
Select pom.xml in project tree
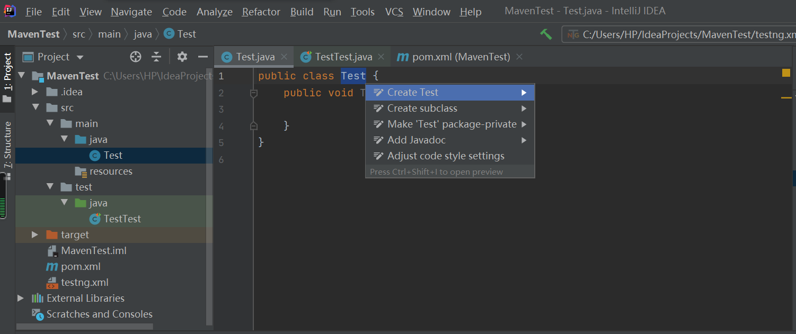[74, 266]
